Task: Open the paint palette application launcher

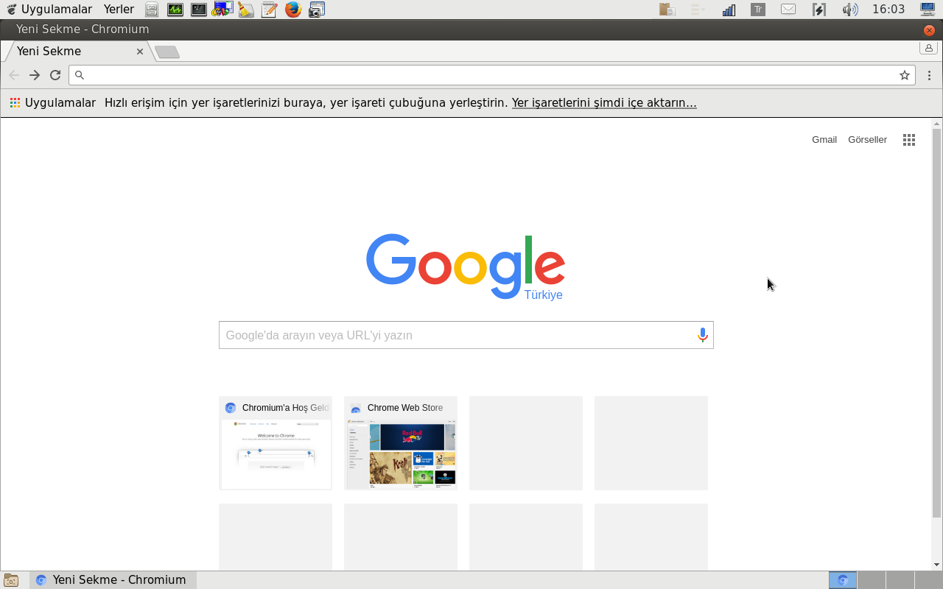Action: point(222,10)
